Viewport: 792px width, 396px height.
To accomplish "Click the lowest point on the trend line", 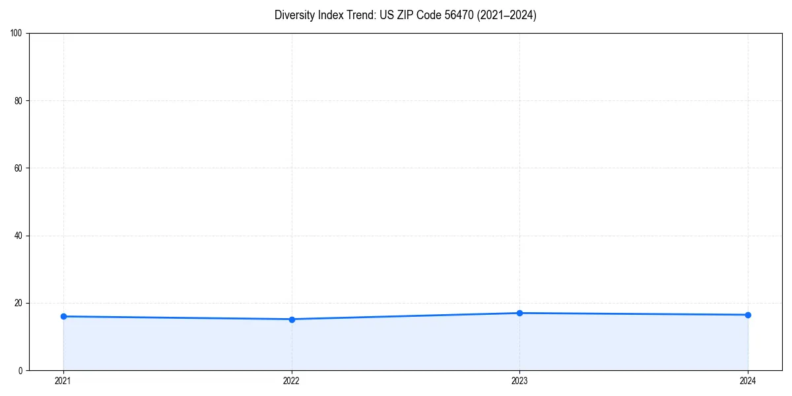I will click(291, 319).
